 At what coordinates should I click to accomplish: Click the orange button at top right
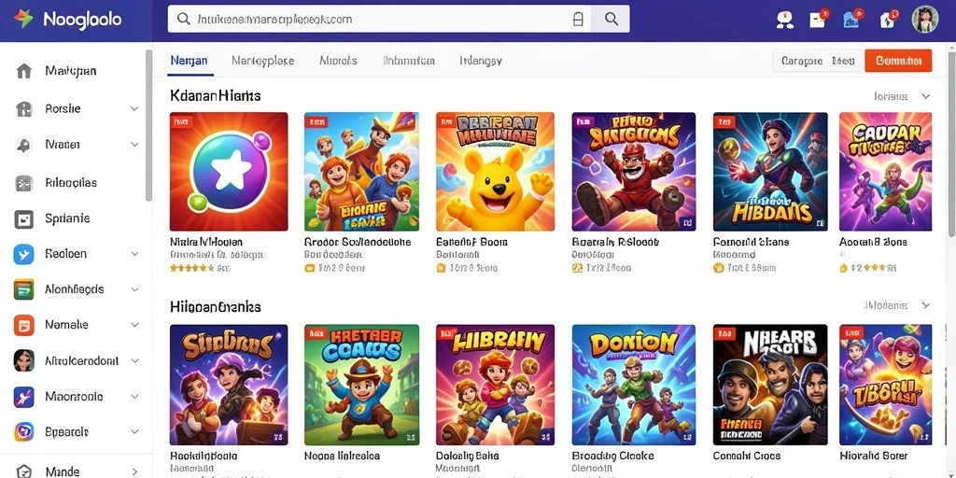[898, 61]
